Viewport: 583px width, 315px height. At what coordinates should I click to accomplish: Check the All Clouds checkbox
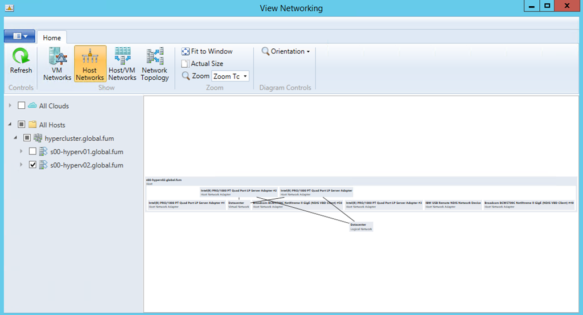point(22,106)
